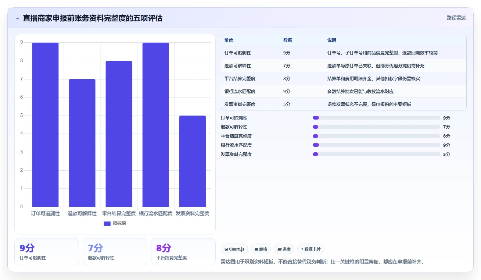Image resolution: width=481 pixels, height=280 pixels.
Task: Click the 发票资料完整度 progress label
Action: pyautogui.click(x=236, y=155)
